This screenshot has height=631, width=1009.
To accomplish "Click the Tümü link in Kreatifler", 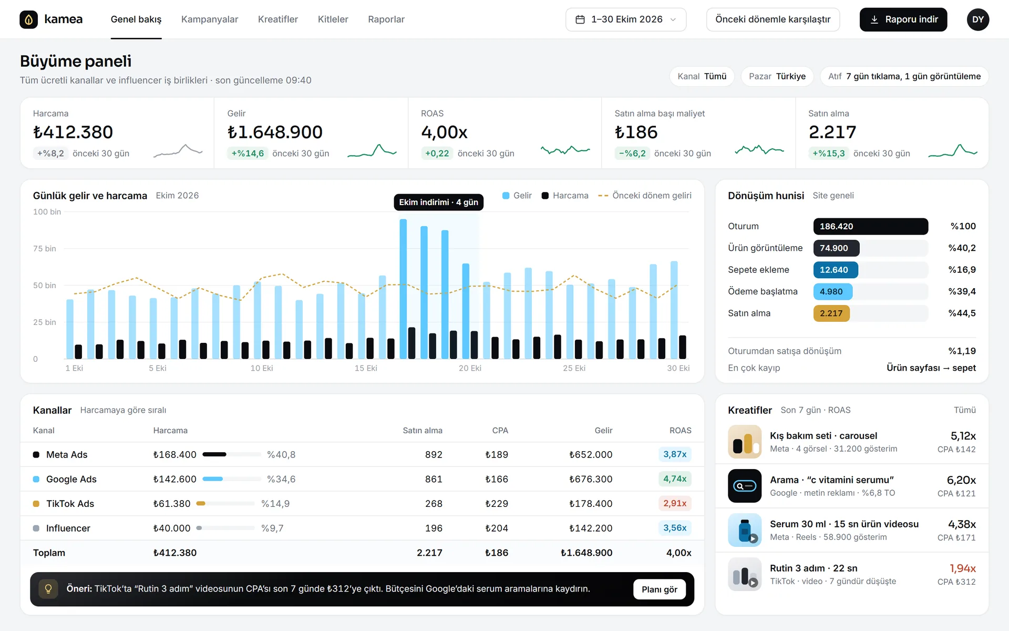I will coord(964,410).
